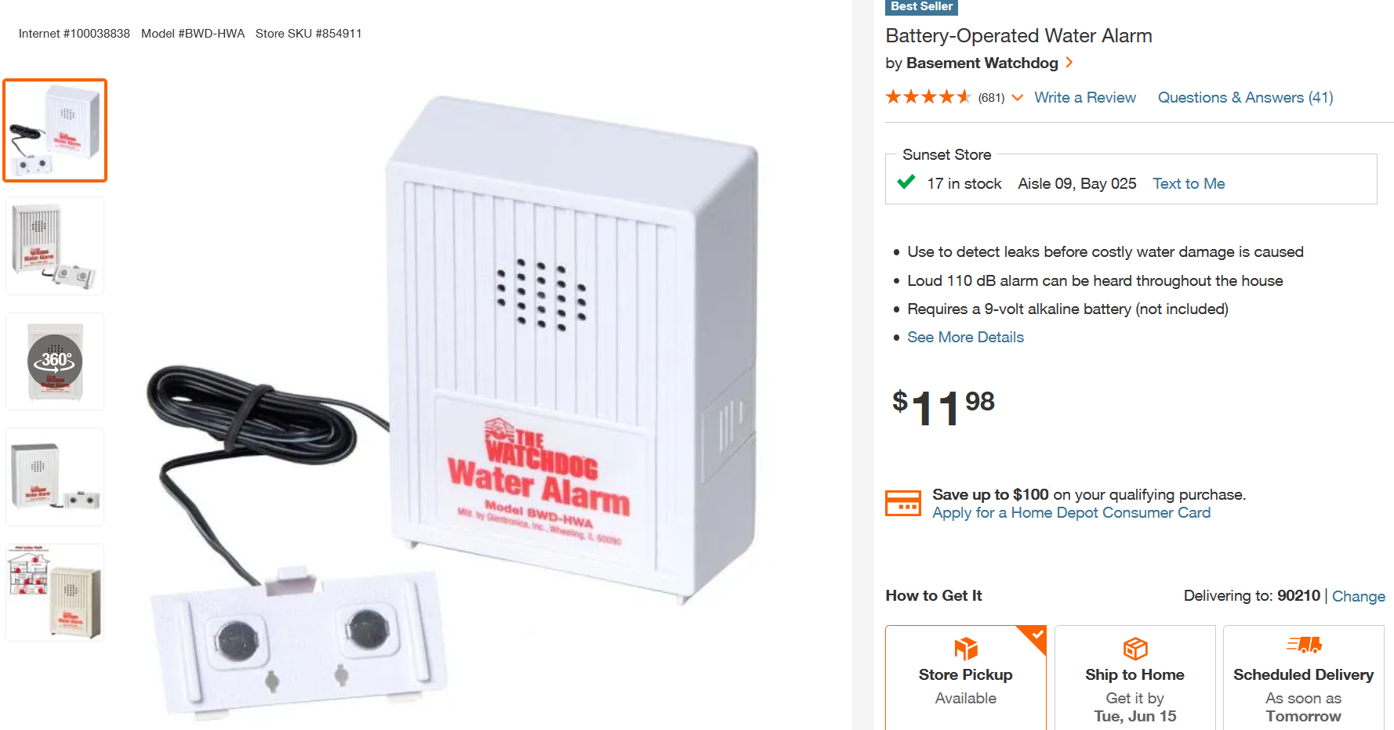Click the Scheduled Delivery truck icon
Image resolution: width=1394 pixels, height=730 pixels.
point(1303,646)
